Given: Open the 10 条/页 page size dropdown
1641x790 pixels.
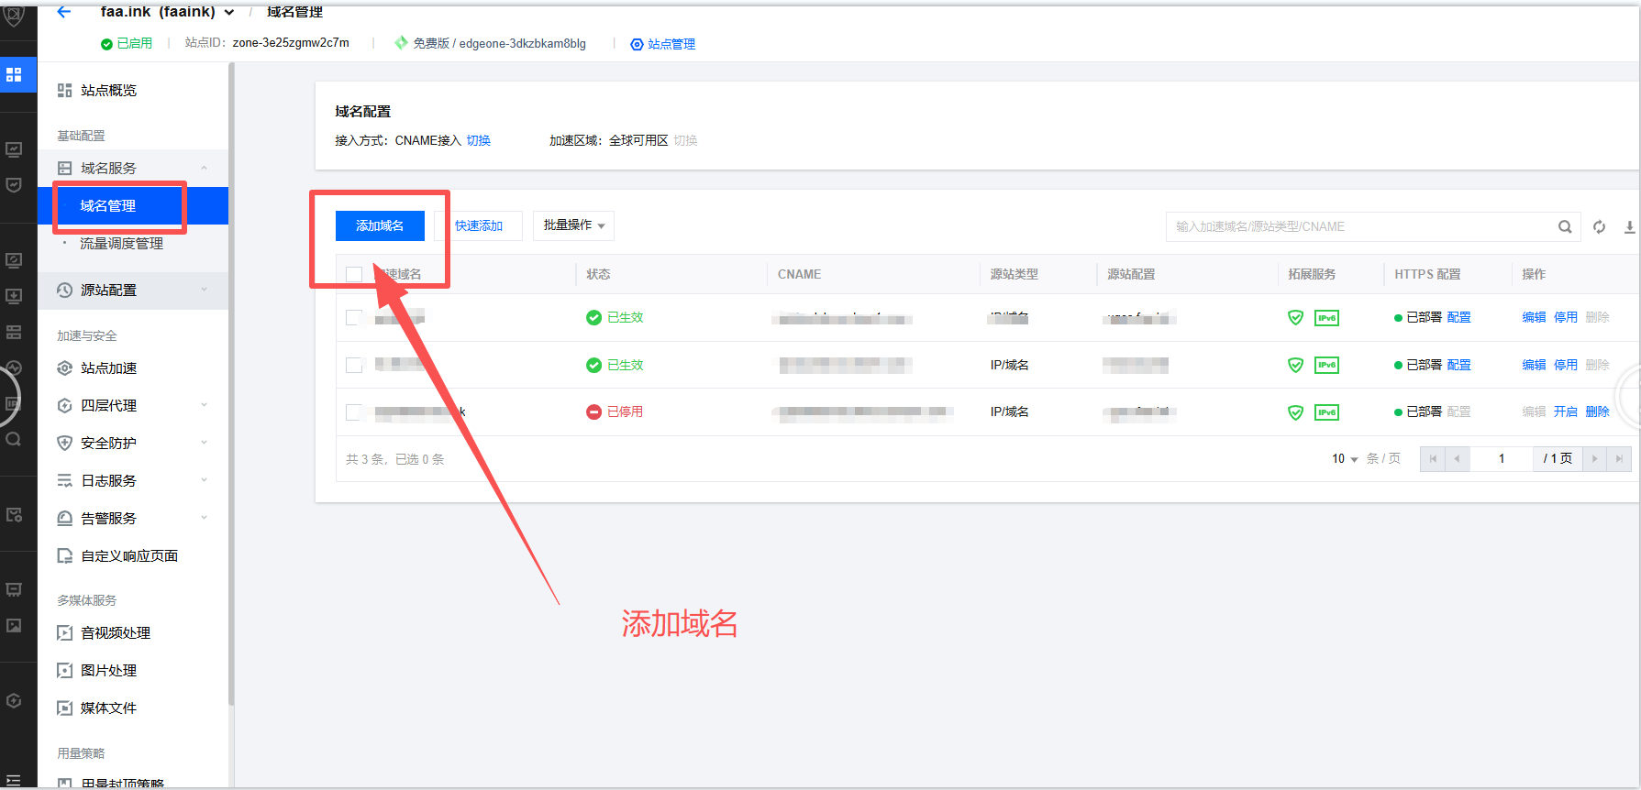Looking at the screenshot, I should click(x=1345, y=458).
